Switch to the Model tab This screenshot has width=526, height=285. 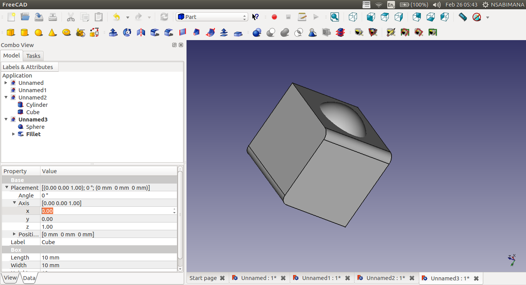(x=12, y=56)
